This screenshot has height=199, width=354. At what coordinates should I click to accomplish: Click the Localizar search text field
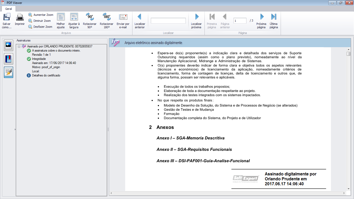coord(168,21)
